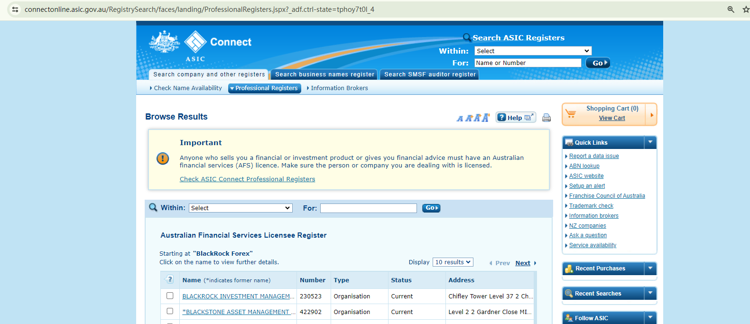
Task: Open Trademark check quick link
Action: coord(591,206)
